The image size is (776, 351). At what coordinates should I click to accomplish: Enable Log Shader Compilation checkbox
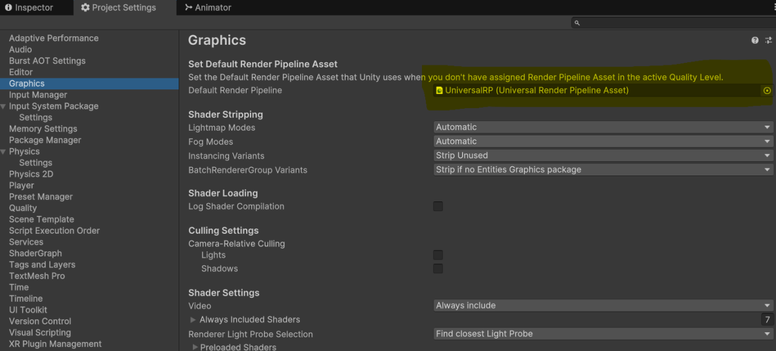tap(438, 207)
